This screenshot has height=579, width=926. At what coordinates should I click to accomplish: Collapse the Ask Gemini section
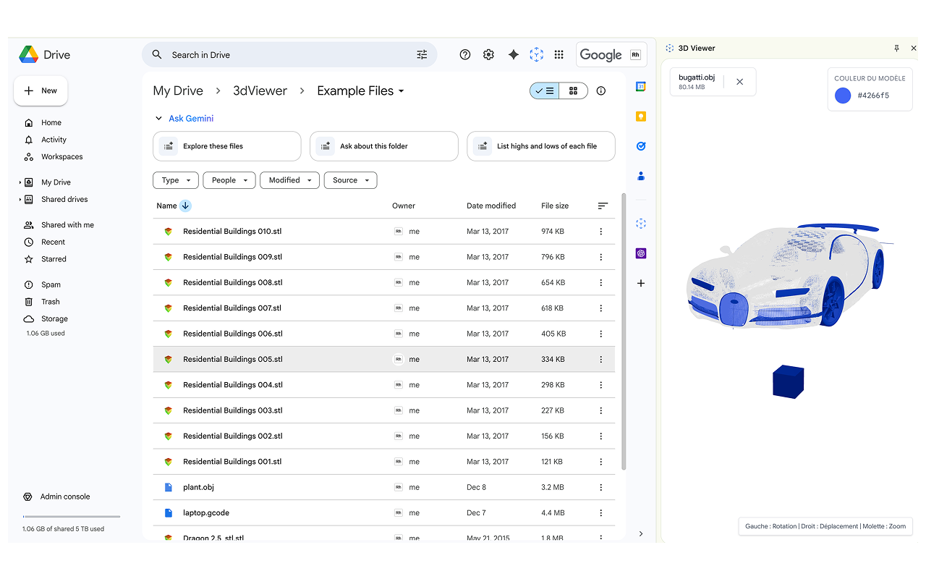click(158, 118)
